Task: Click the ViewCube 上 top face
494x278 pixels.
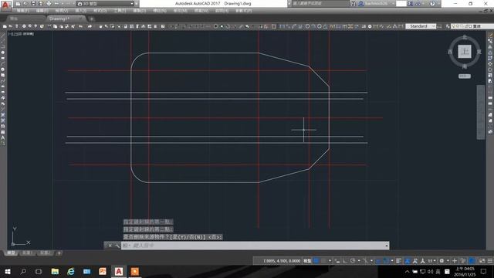Action: [x=465, y=52]
